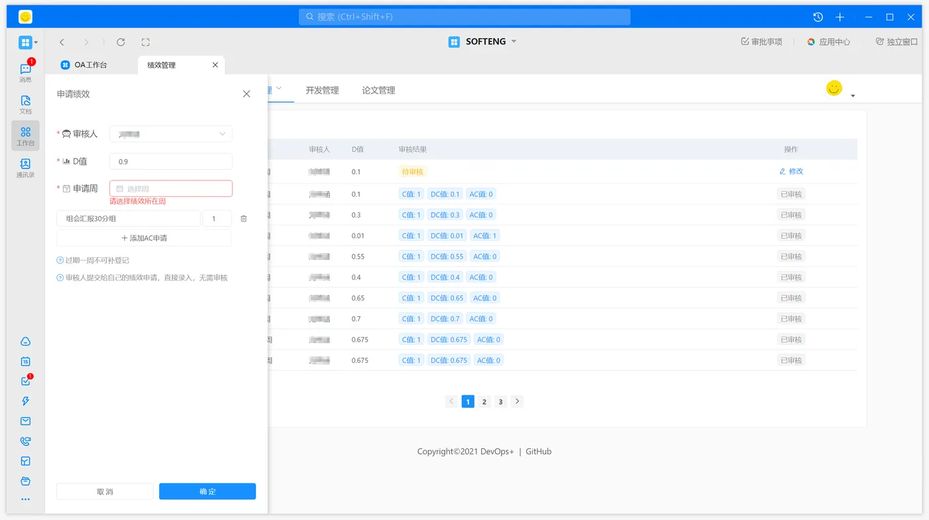Click the 已审核 tag in the 0.7 row
The image size is (929, 520).
coord(791,319)
